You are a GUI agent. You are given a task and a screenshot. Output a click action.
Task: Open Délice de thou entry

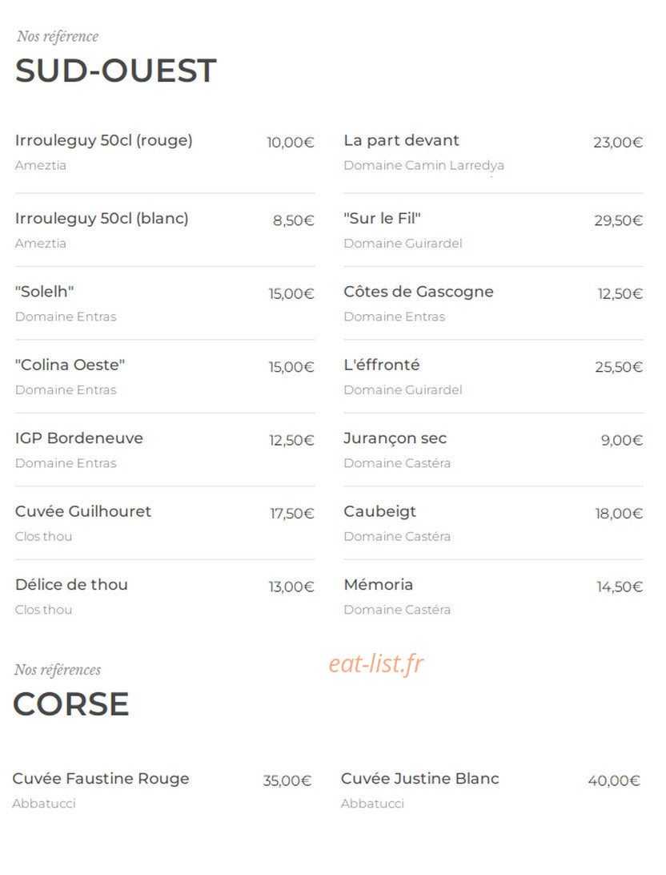coord(71,584)
